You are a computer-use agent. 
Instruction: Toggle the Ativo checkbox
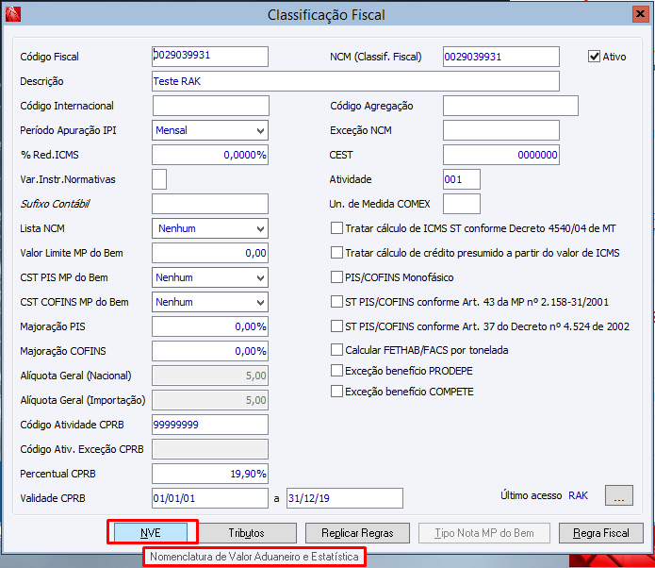(594, 57)
